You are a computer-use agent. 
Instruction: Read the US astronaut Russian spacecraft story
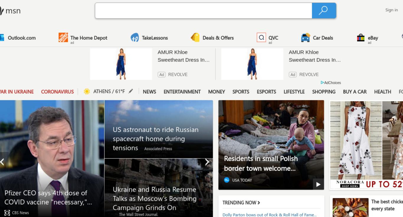point(155,138)
